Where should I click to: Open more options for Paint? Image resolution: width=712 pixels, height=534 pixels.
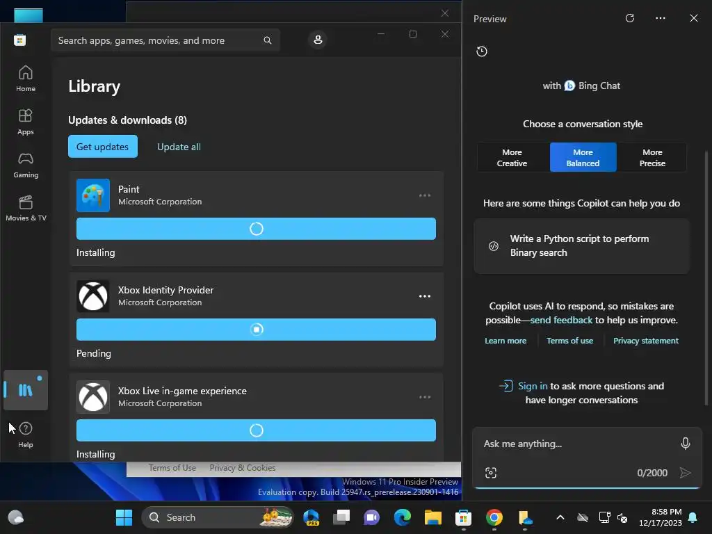[425, 195]
